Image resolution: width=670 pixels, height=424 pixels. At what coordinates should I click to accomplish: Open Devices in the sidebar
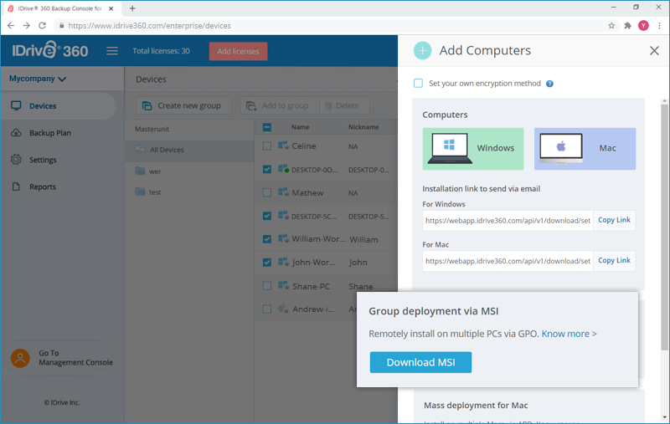(58, 105)
